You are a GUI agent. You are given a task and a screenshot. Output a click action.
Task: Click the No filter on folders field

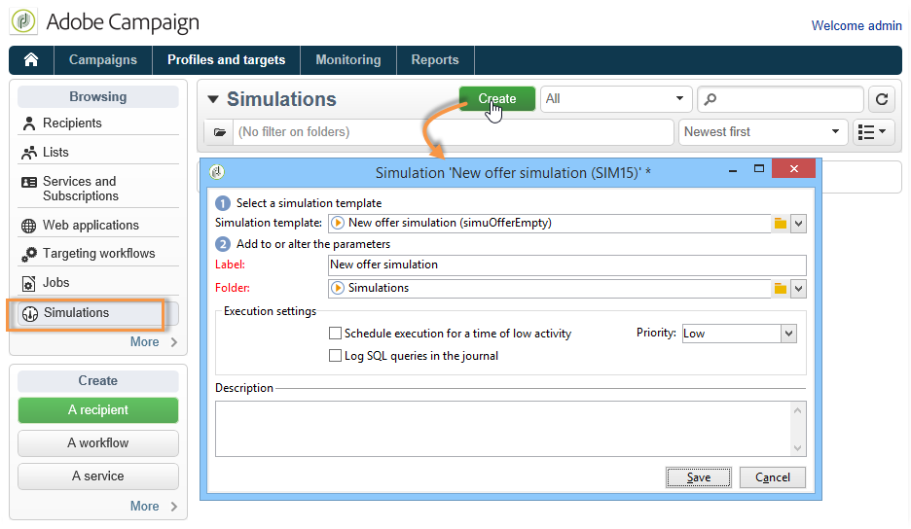coord(454,132)
